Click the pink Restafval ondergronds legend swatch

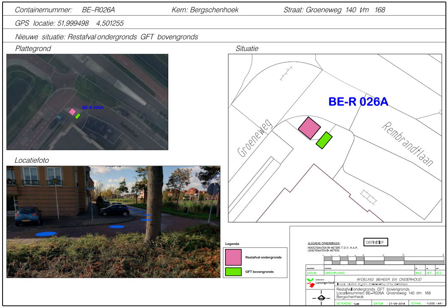pyautogui.click(x=234, y=257)
